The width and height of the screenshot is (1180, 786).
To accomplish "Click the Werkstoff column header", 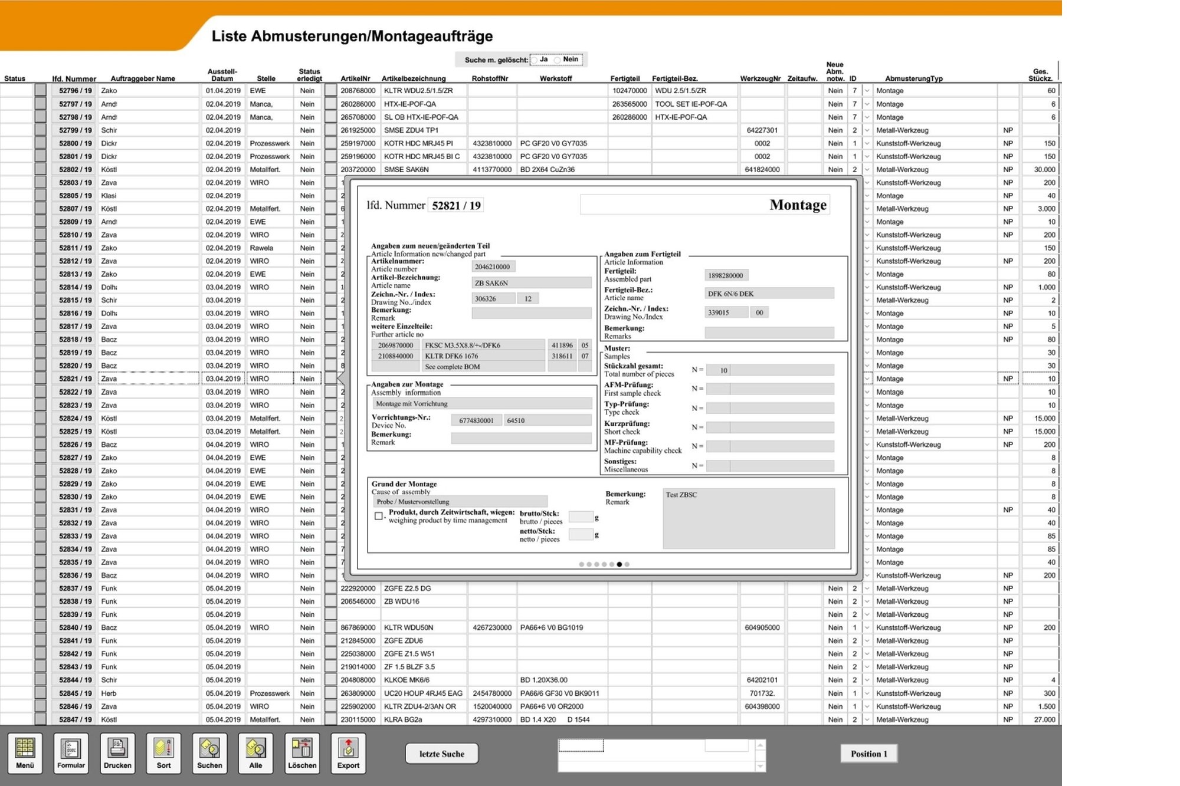I will 555,78.
